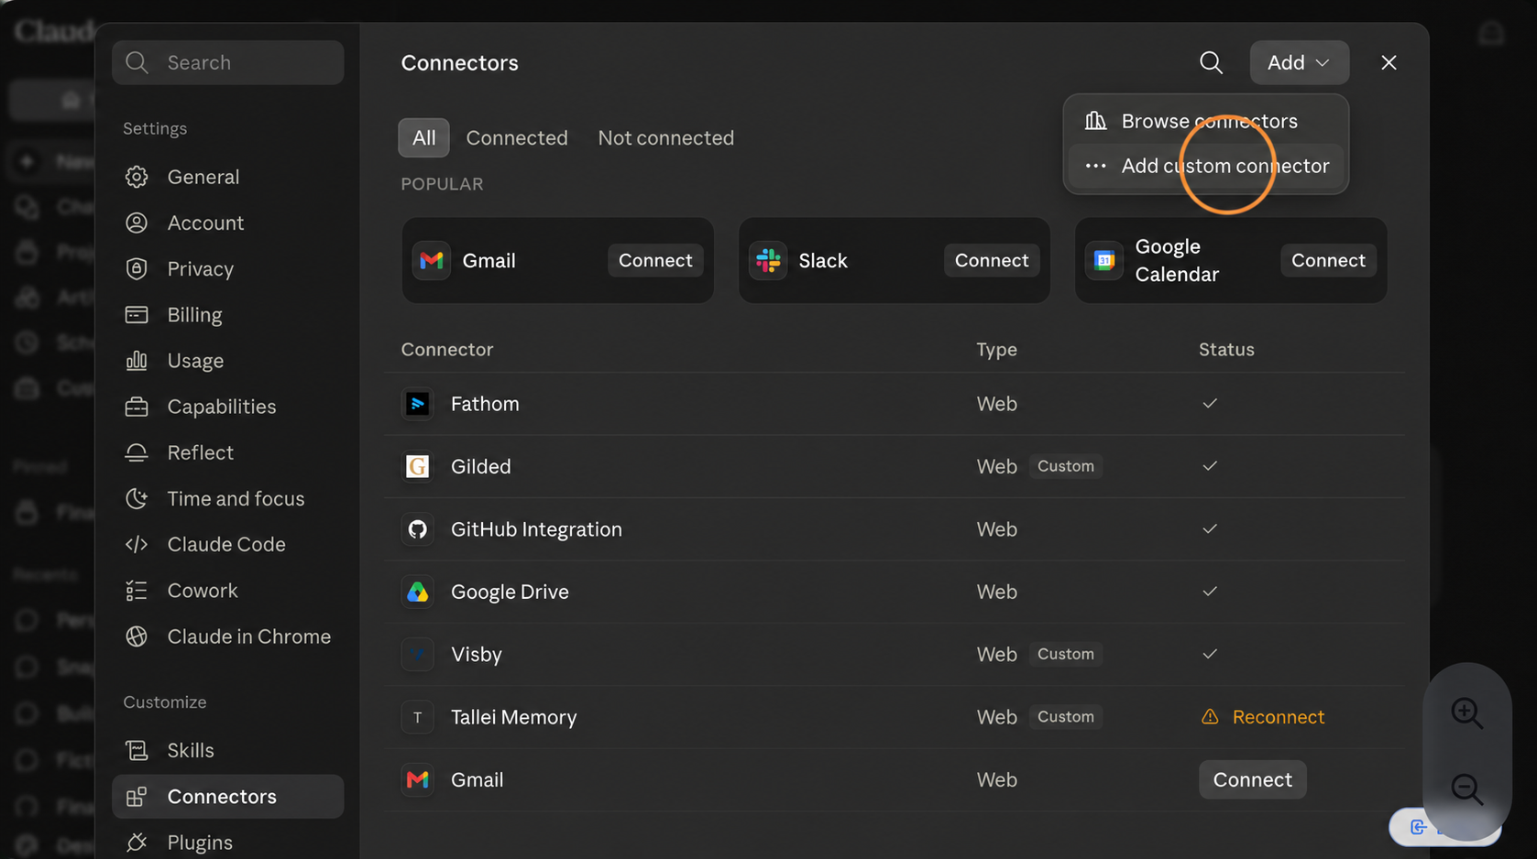Screen dimensions: 1537x859
Task: Click Reconnect for Tallei Memory
Action: pyautogui.click(x=1278, y=717)
